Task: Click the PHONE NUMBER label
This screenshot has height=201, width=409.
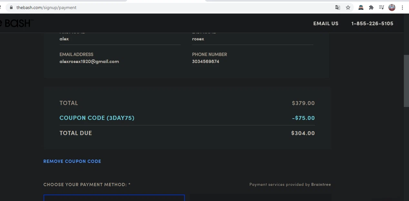Action: 210,54
